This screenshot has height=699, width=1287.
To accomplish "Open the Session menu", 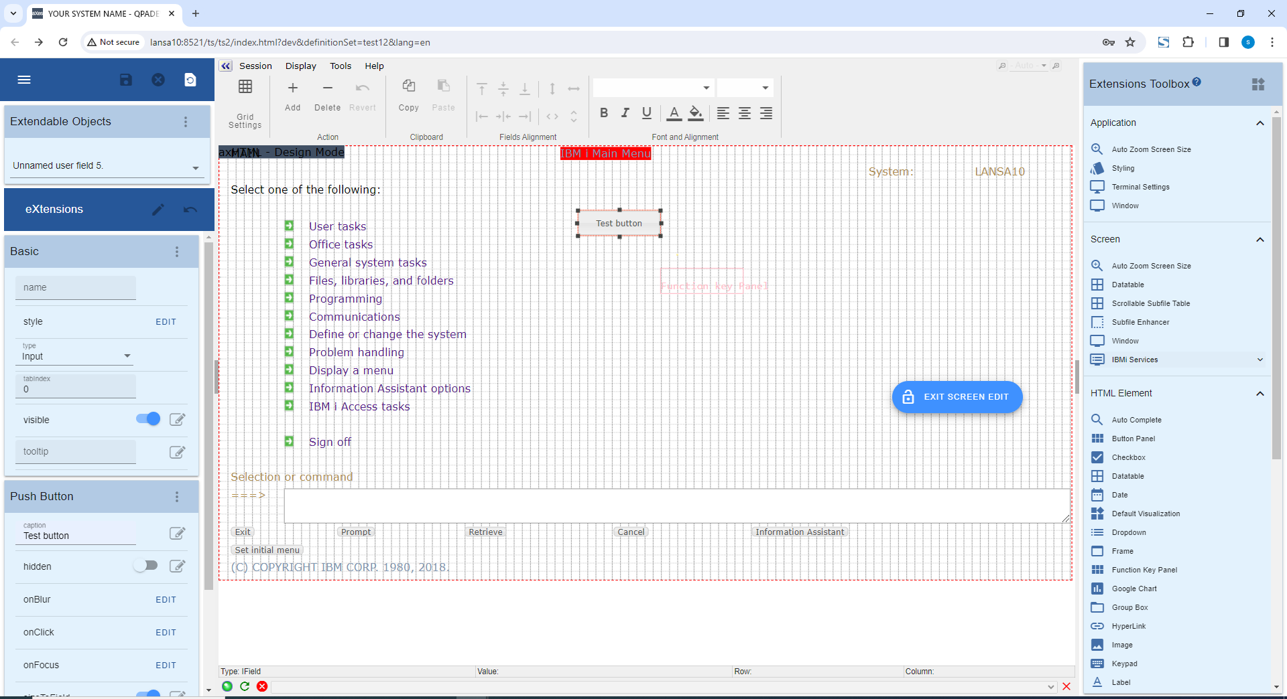I will coord(255,66).
